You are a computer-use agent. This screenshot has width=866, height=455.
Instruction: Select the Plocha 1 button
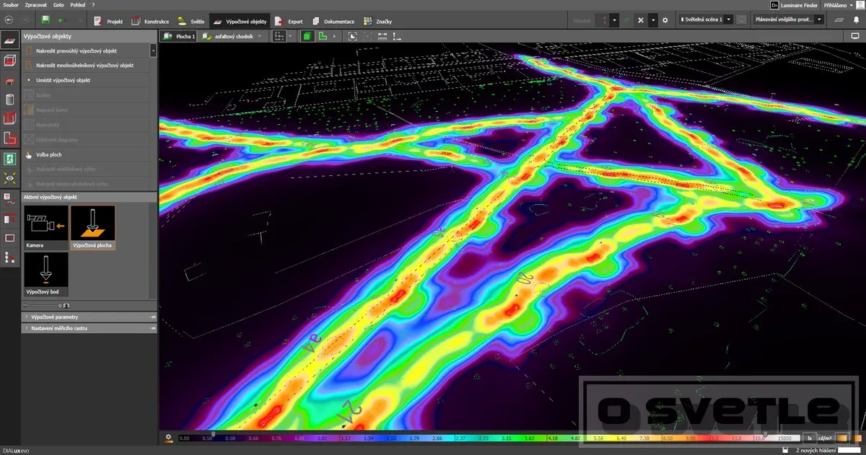coord(179,35)
